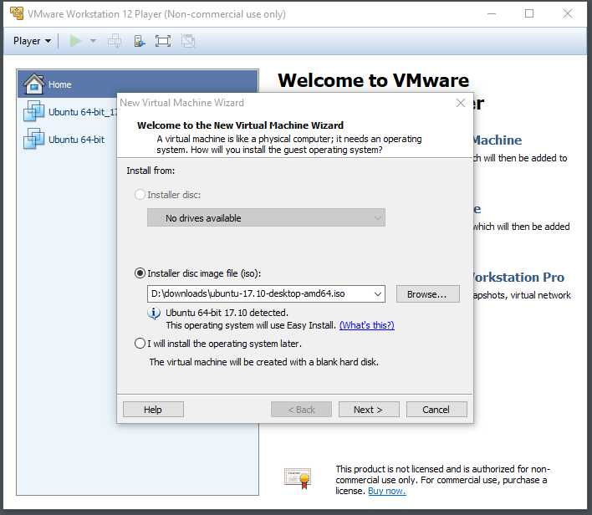Click the Next button

369,410
